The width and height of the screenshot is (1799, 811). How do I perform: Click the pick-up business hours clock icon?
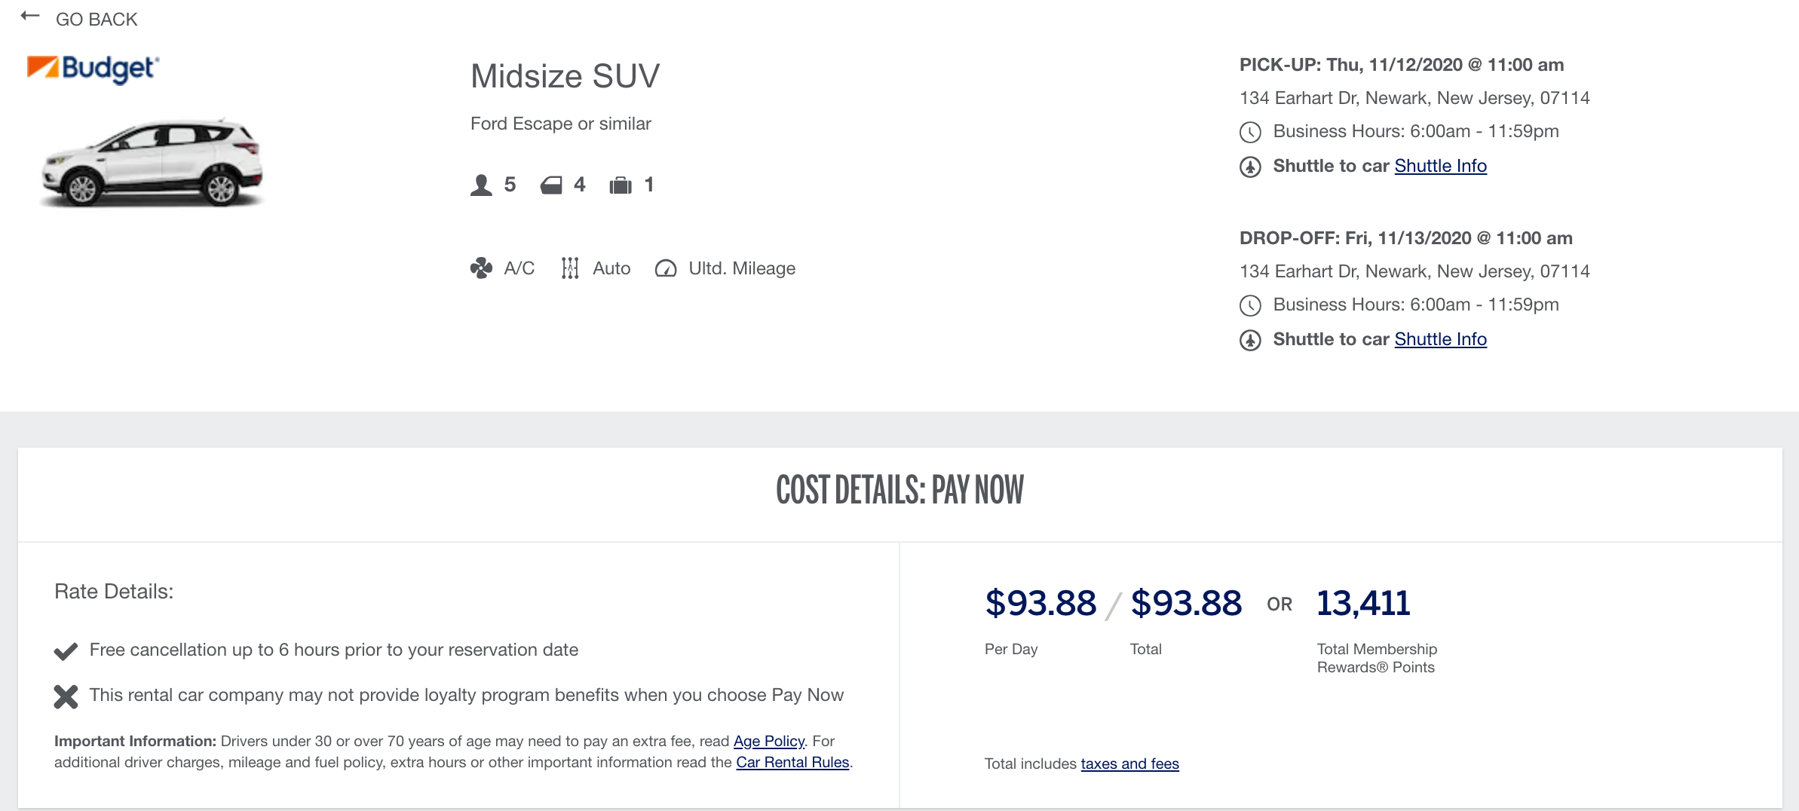(1250, 133)
